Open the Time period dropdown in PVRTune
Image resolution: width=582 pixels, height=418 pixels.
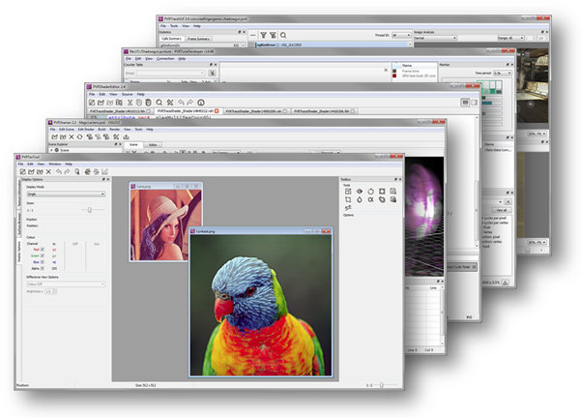click(x=503, y=73)
